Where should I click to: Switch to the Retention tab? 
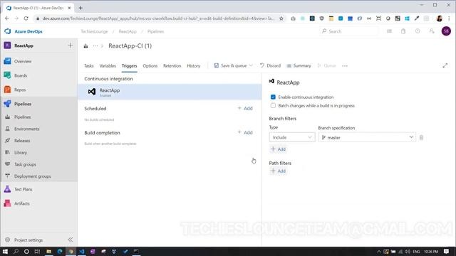pos(172,66)
